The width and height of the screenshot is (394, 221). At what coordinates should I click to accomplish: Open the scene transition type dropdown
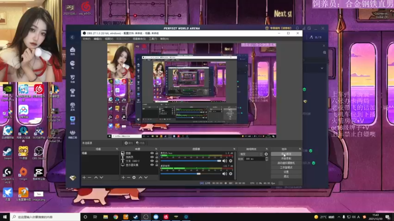pyautogui.click(x=251, y=154)
